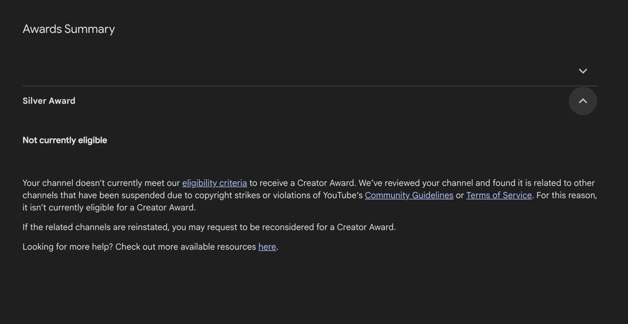Select the 'If the related channels are reinstated' sentence

click(209, 227)
